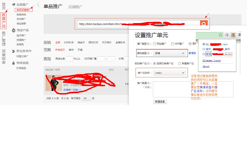Click the megaphone icon beside 自助推广

(14, 5)
